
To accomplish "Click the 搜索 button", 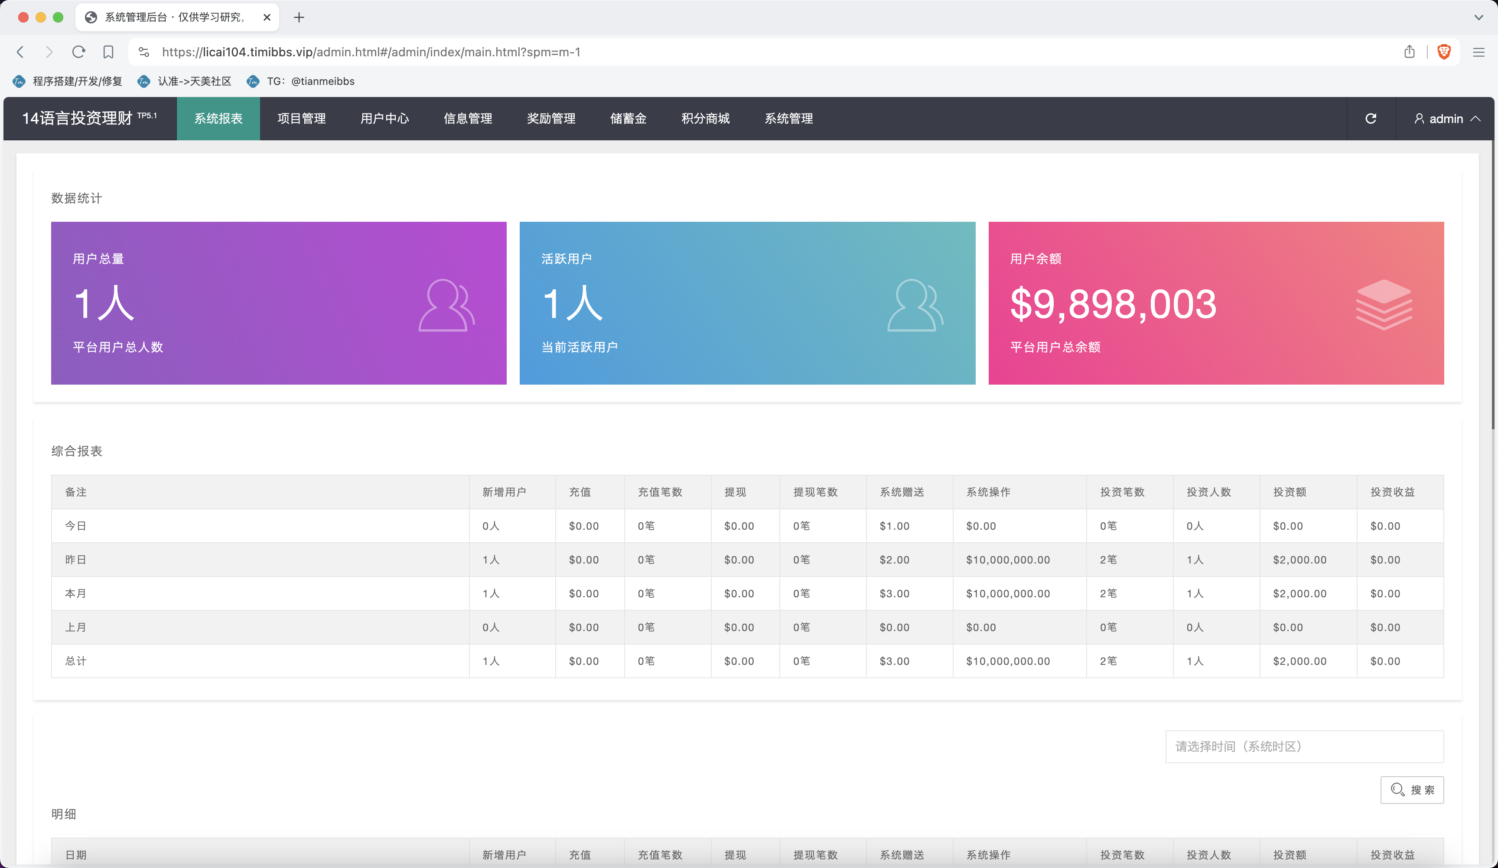I will [1413, 790].
